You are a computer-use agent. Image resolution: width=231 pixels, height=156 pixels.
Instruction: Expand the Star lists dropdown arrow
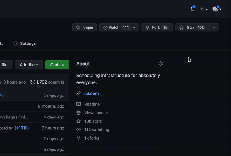214,28
